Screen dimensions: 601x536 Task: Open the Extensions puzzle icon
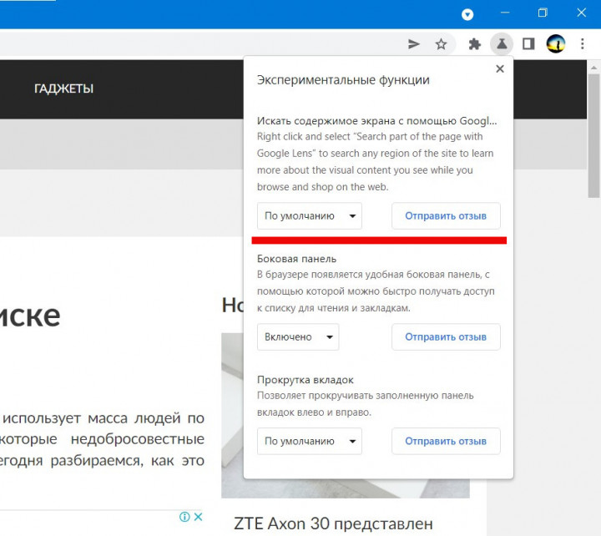click(x=474, y=44)
